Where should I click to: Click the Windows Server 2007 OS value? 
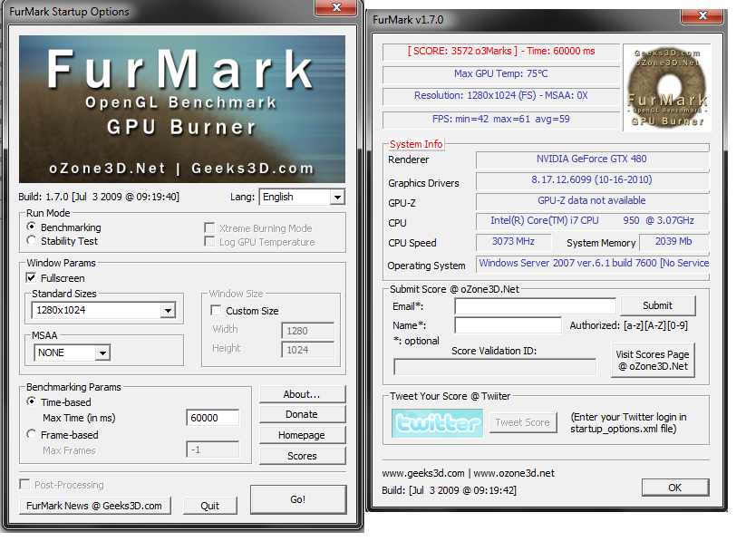point(594,263)
